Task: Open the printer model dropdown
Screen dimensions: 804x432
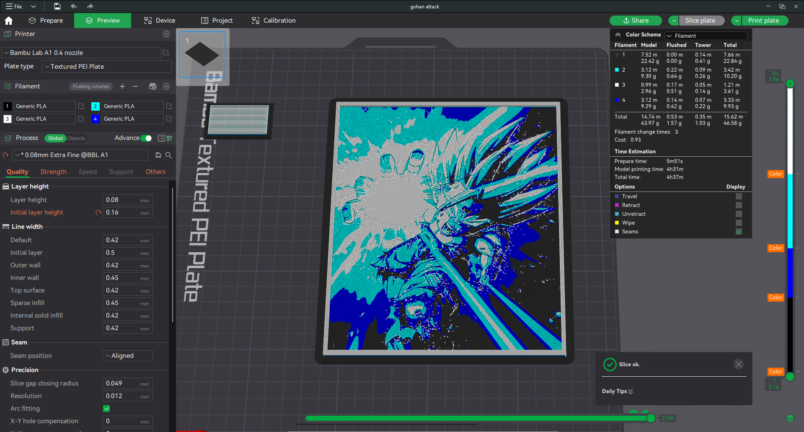Action: 81,52
